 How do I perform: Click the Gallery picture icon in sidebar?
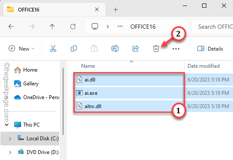pos(18,84)
